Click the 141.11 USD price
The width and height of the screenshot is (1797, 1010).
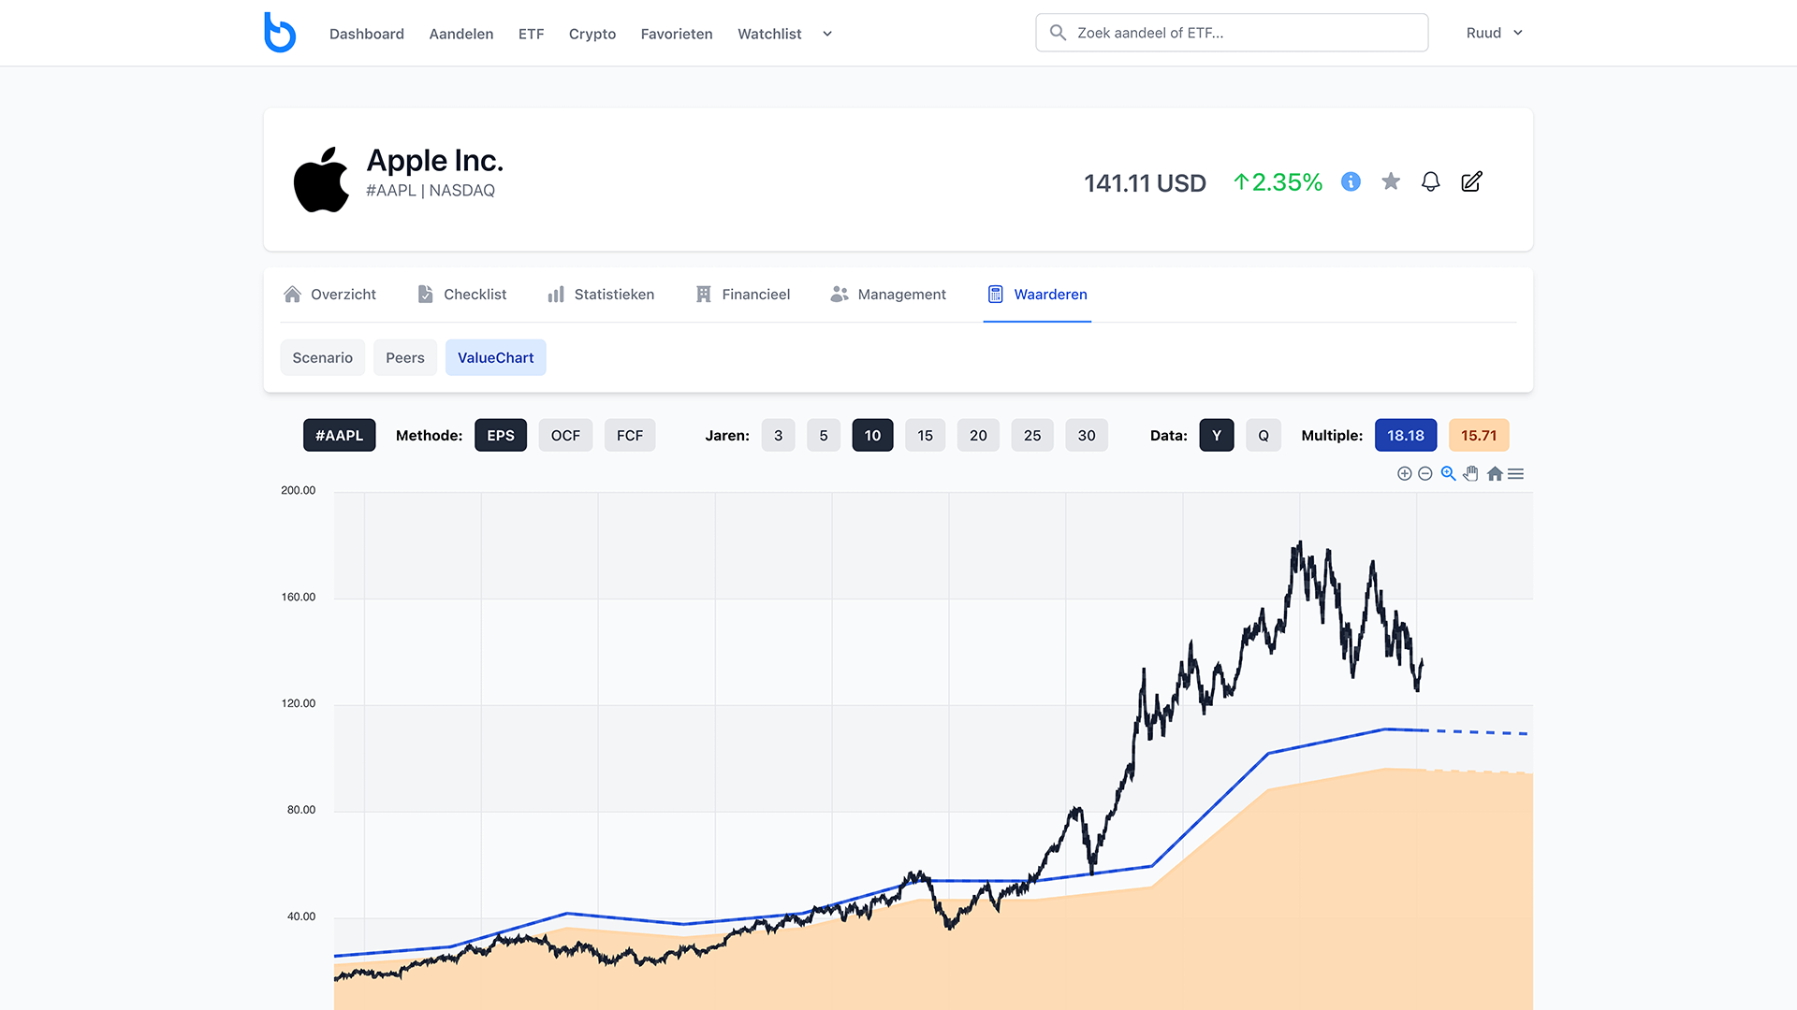(1146, 182)
